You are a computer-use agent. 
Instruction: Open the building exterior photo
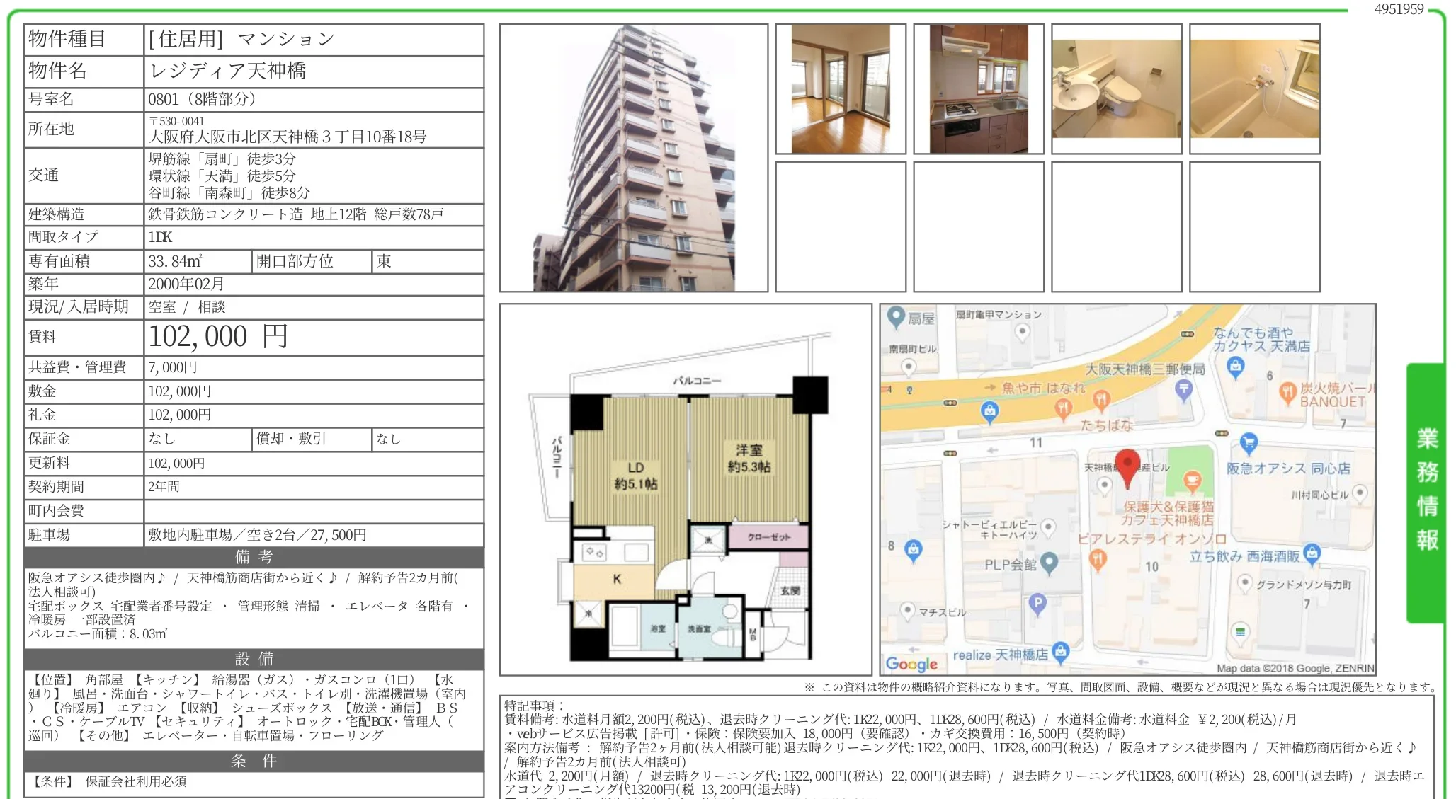point(634,158)
